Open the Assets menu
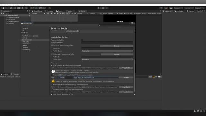 9,5
